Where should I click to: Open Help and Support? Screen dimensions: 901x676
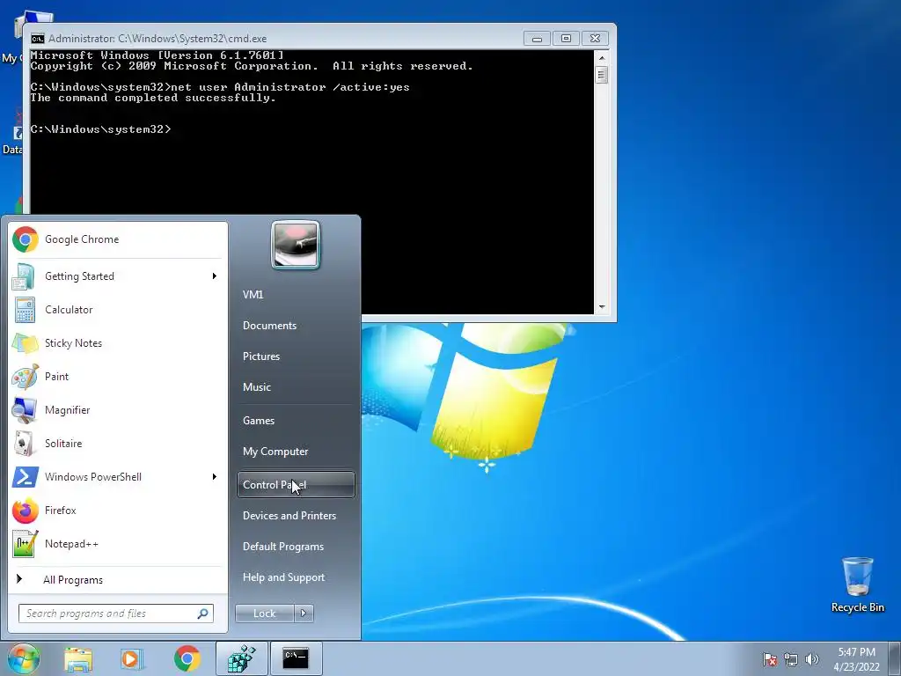296,577
